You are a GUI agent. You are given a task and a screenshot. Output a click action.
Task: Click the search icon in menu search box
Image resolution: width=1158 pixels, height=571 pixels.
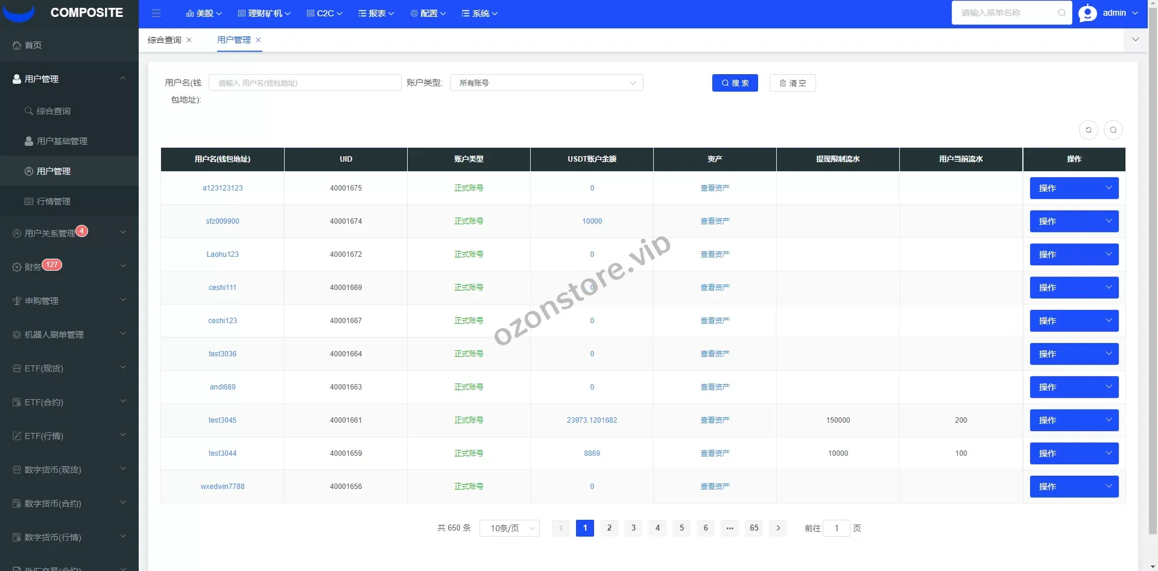1061,13
